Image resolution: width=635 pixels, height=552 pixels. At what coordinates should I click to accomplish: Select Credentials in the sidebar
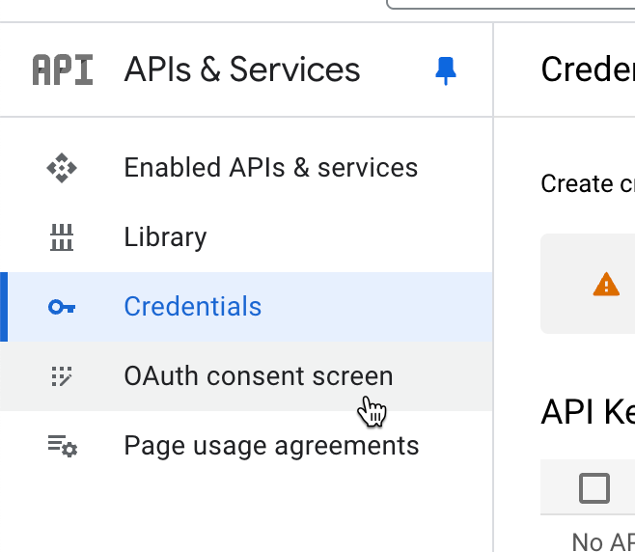pos(192,307)
